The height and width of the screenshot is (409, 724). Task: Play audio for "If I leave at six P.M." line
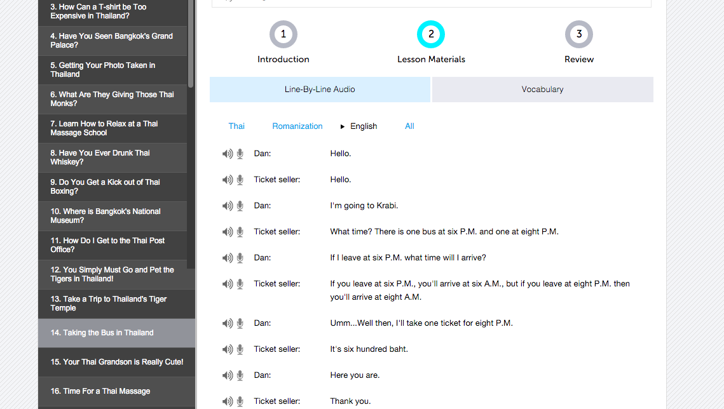227,258
